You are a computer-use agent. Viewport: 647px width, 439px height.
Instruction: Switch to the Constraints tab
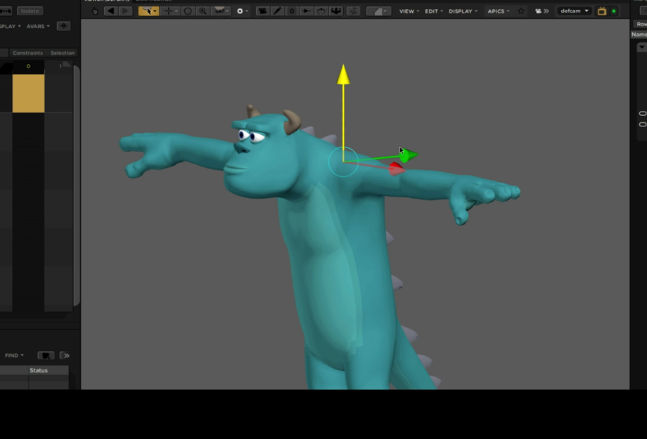click(x=27, y=53)
